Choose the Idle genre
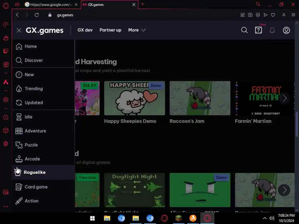Viewport: 299px width, 224px height. coord(43,117)
